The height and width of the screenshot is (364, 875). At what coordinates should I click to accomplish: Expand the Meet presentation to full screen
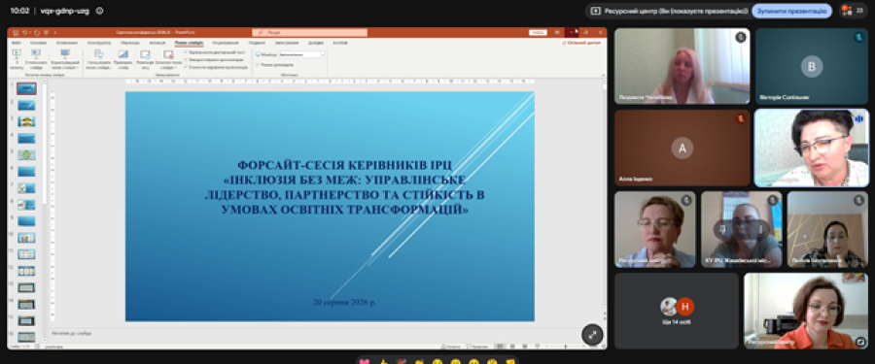pos(592,335)
